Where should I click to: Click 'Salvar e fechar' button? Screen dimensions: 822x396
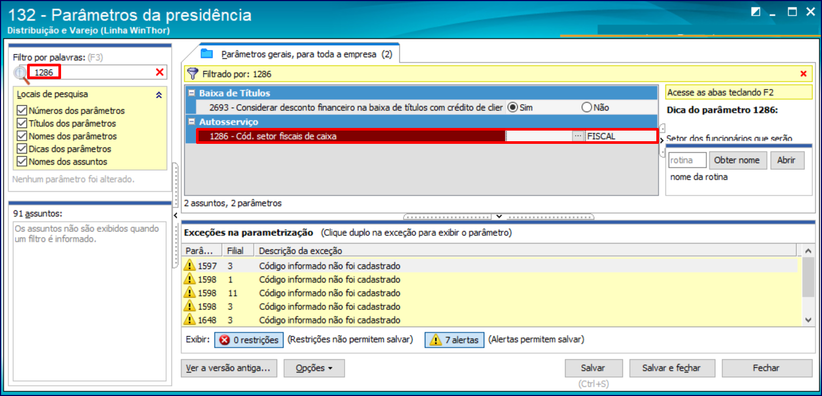coord(672,368)
